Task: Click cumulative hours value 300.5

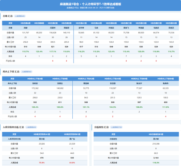Action: pos(53,42)
